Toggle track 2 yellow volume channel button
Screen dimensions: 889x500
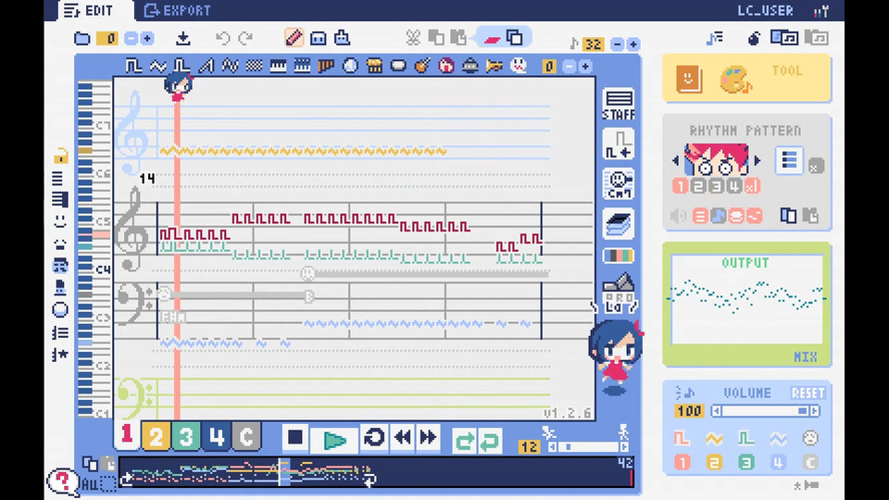pyautogui.click(x=714, y=462)
